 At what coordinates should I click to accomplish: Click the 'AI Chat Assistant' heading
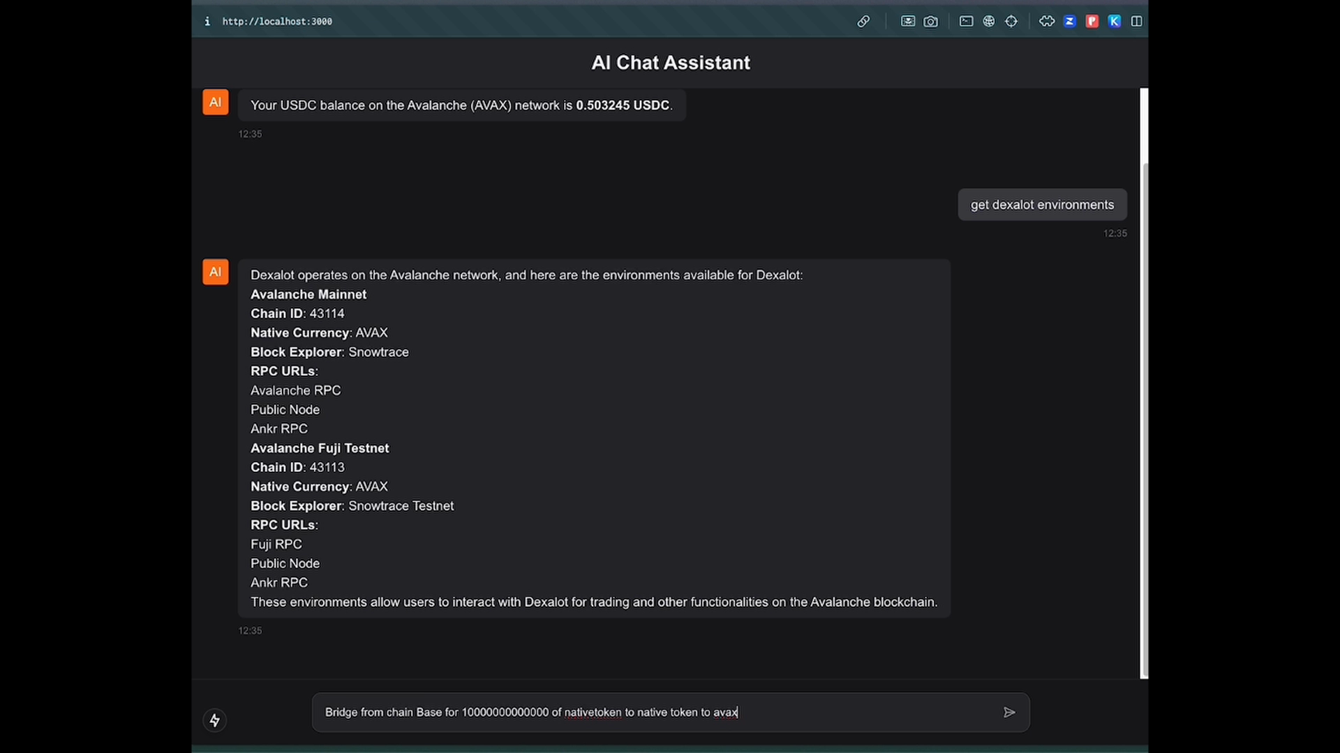pyautogui.click(x=671, y=63)
